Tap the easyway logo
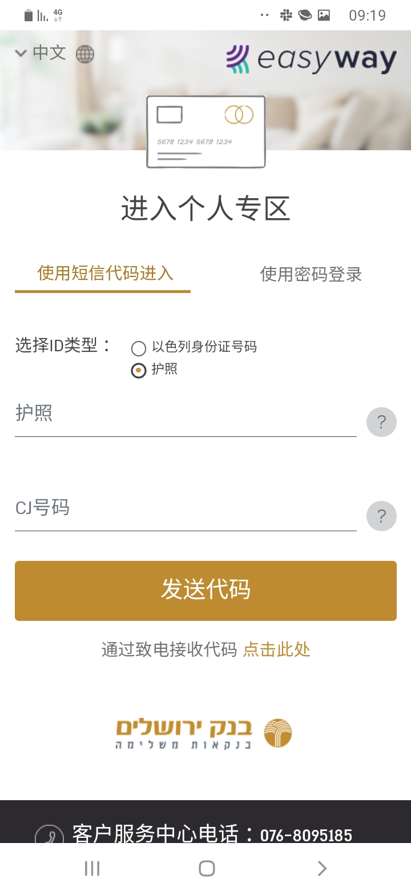Viewport: 411px width, 891px height. coord(311,60)
